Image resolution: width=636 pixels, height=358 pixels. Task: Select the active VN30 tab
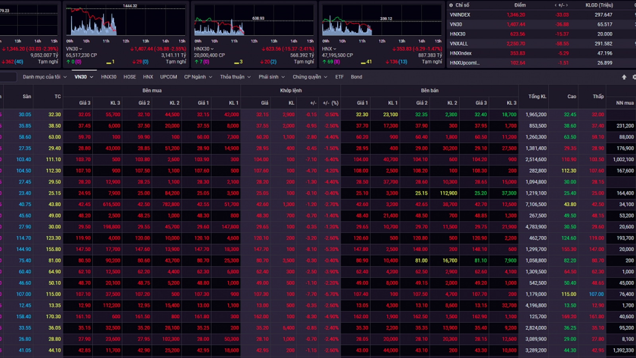point(83,77)
